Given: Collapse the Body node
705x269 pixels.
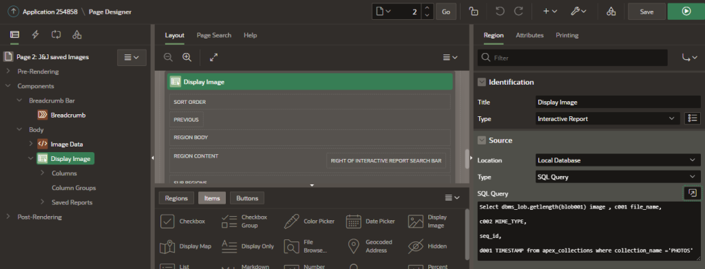Looking at the screenshot, I should tap(19, 130).
